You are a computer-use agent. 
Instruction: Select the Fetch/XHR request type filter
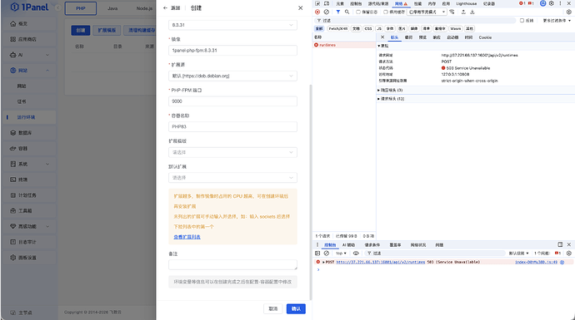[337, 28]
